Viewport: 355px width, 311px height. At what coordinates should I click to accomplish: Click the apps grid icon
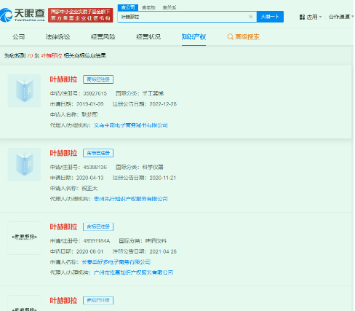[x=302, y=17]
